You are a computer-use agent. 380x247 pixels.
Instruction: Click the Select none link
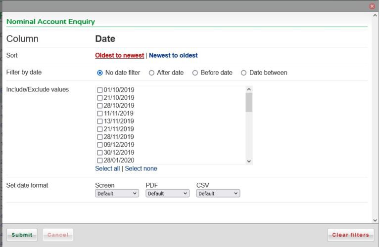(141, 168)
